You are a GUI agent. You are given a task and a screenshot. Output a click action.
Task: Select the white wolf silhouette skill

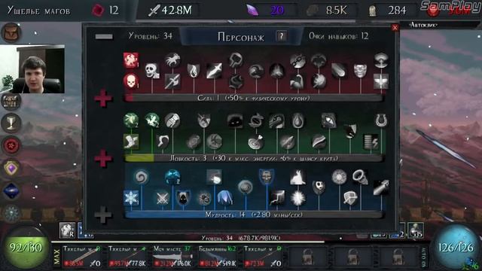tap(297, 178)
